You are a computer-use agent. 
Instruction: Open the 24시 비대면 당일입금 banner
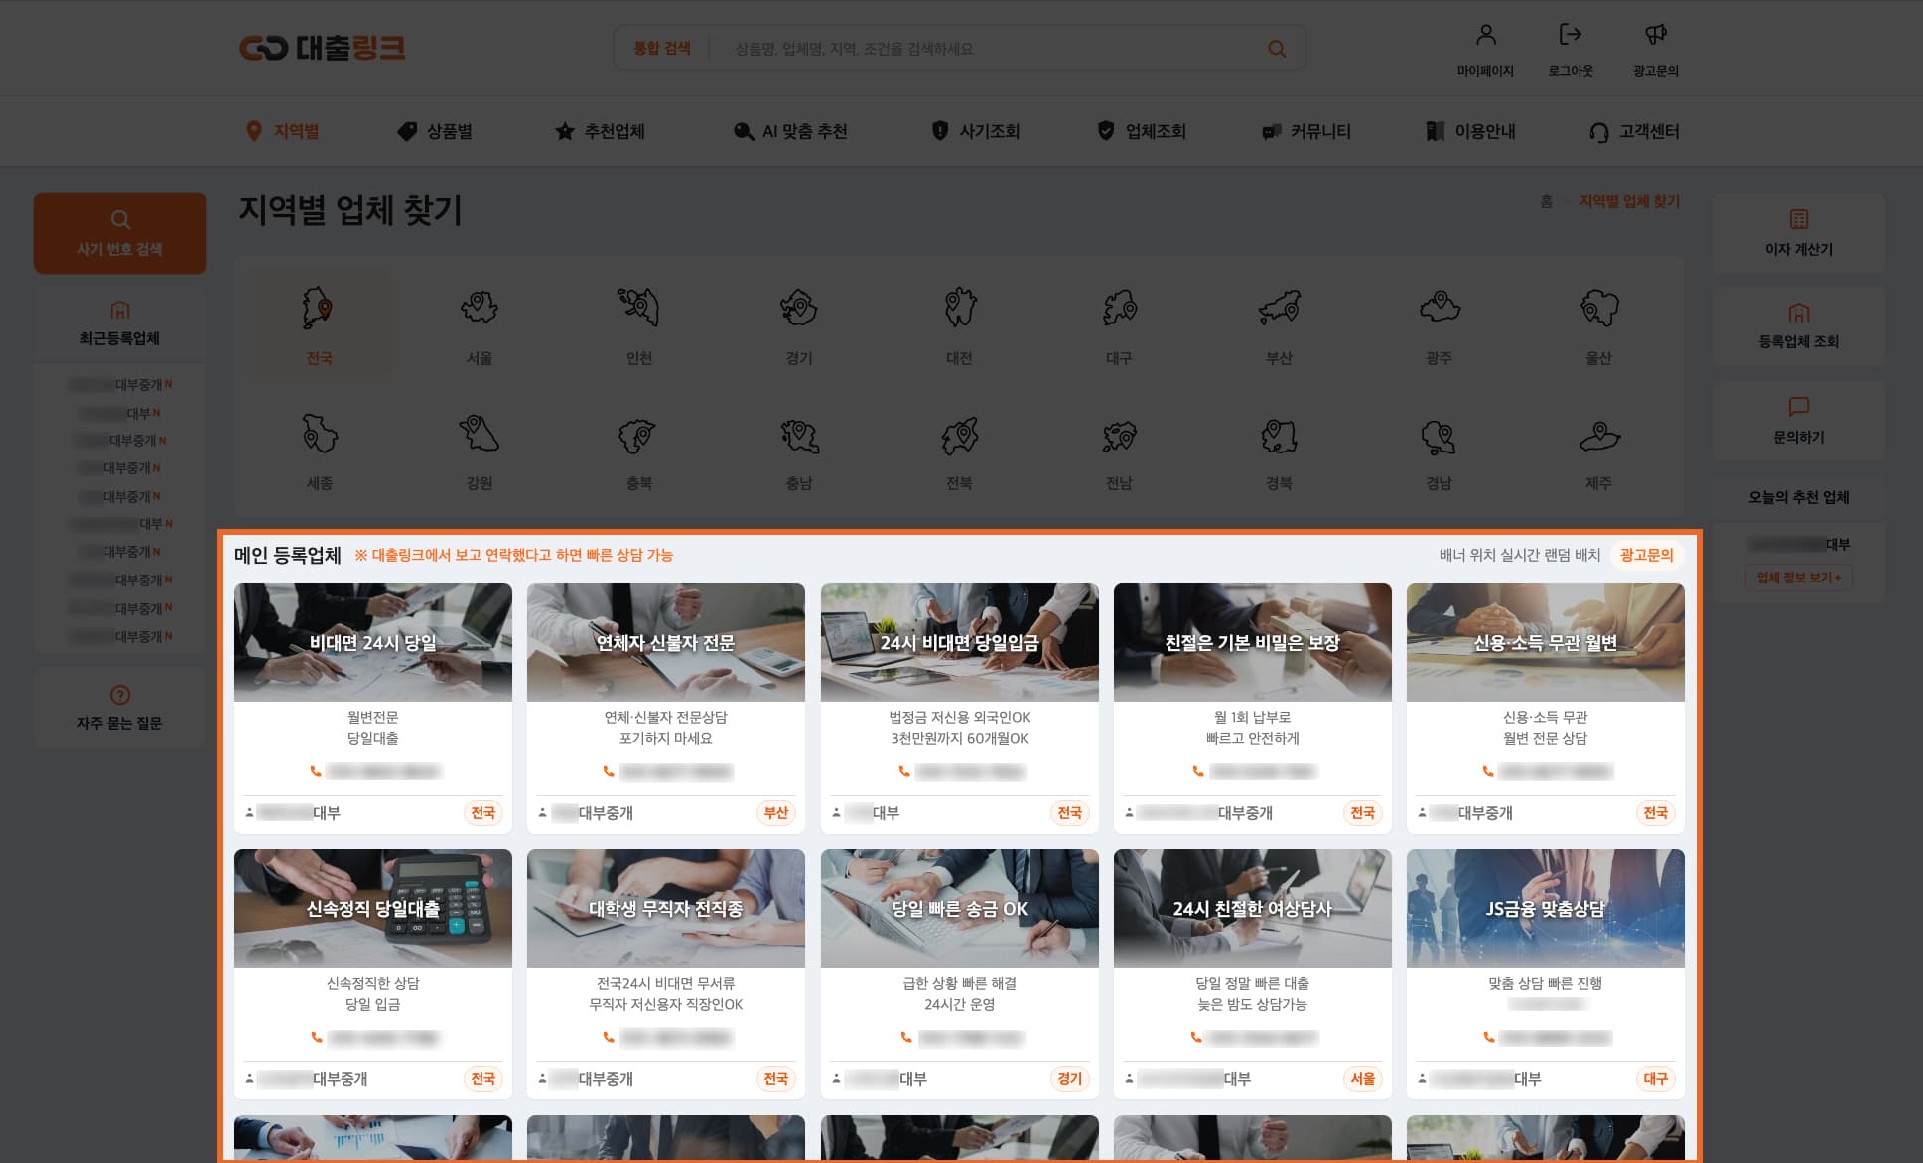pyautogui.click(x=960, y=642)
